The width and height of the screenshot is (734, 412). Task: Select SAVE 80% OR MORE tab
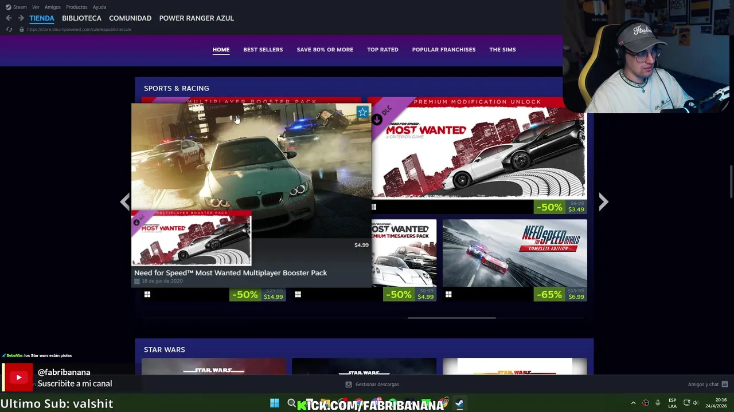click(x=325, y=50)
